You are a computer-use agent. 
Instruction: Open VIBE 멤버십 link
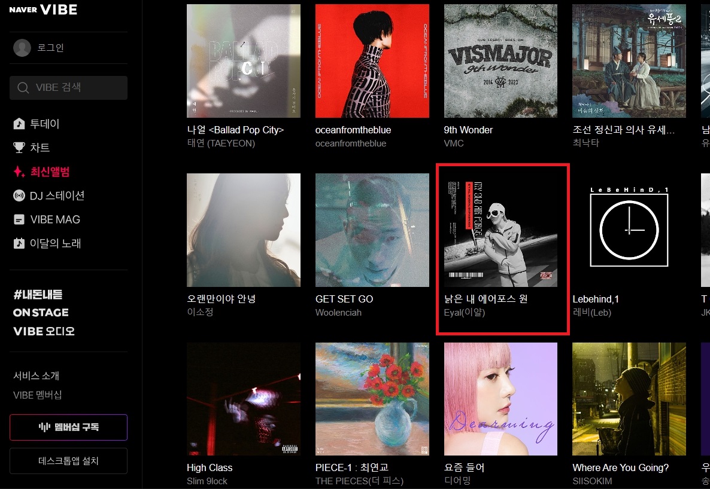38,395
